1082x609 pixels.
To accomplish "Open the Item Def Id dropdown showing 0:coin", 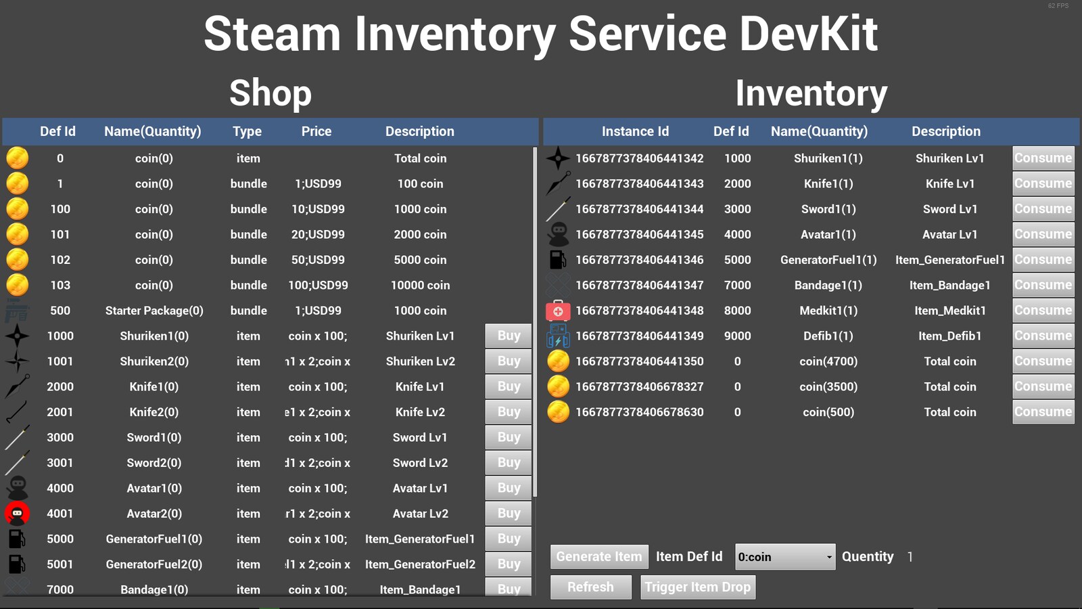I will 784,556.
